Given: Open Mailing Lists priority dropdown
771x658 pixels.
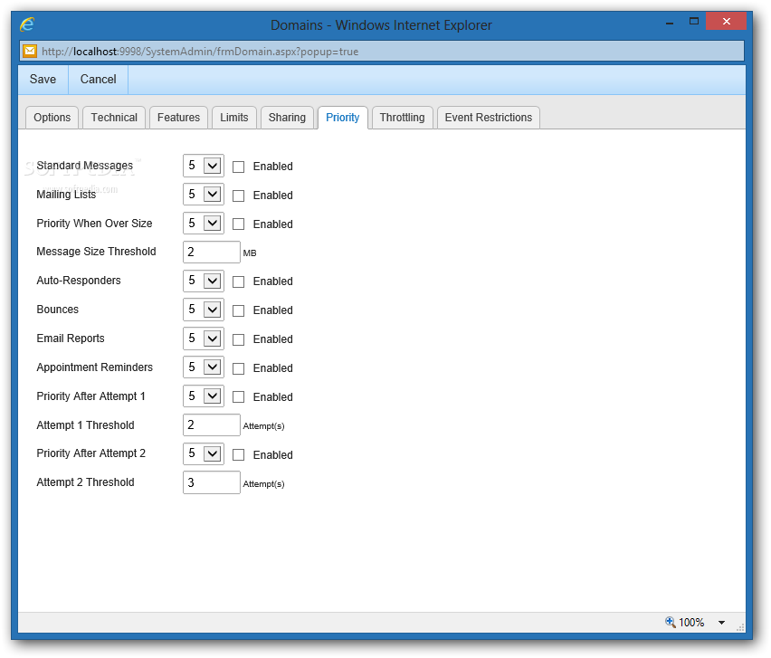Looking at the screenshot, I should click(x=203, y=195).
